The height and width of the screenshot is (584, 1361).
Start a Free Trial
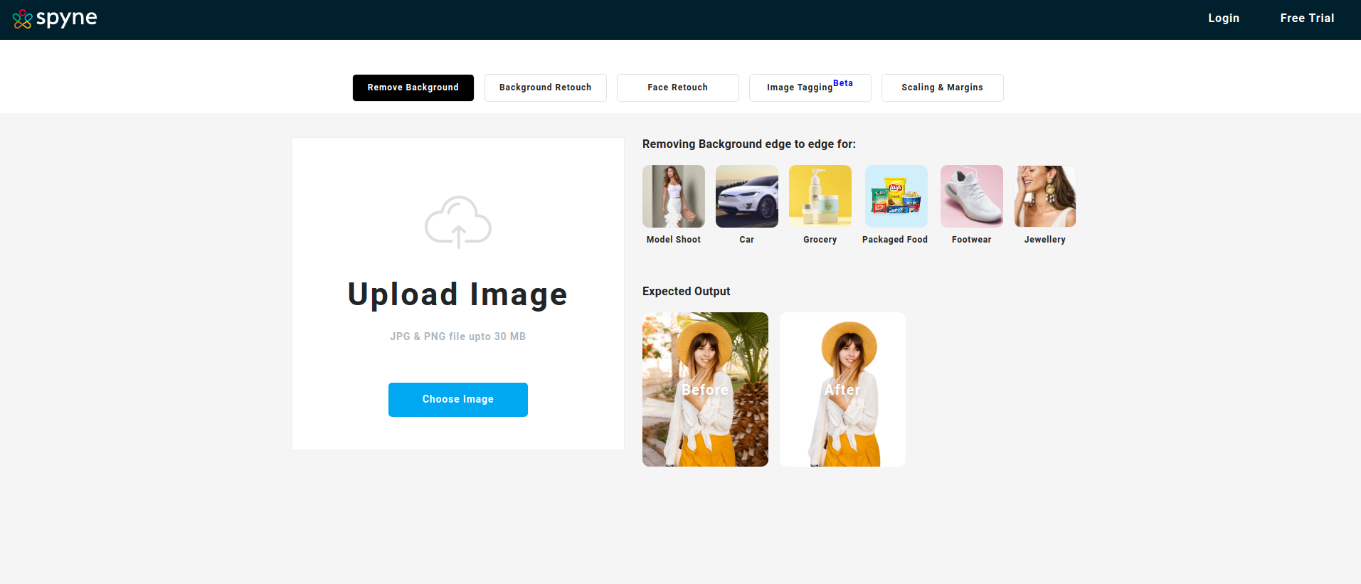[x=1307, y=18]
